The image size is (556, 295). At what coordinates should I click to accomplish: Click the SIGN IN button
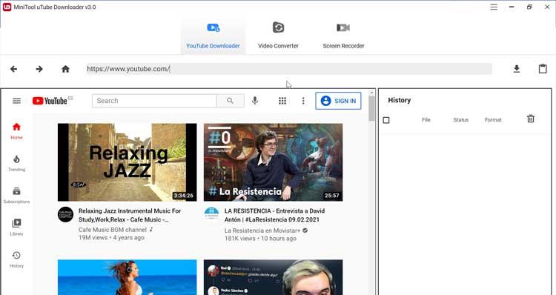click(338, 101)
